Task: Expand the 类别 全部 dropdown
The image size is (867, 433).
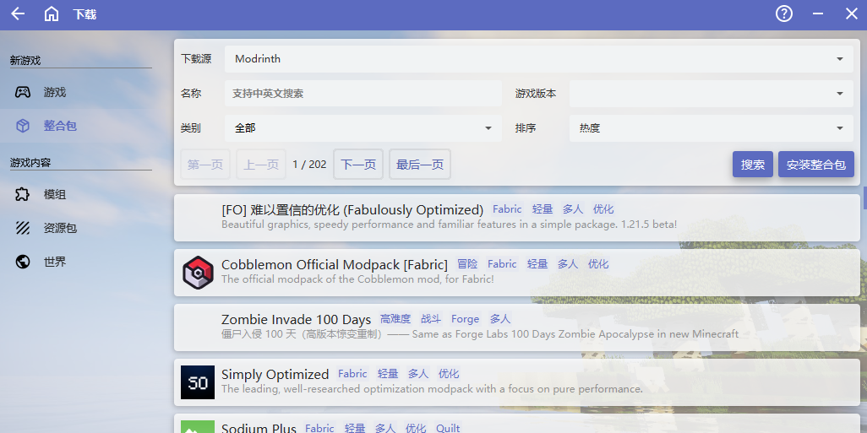Action: (x=363, y=128)
